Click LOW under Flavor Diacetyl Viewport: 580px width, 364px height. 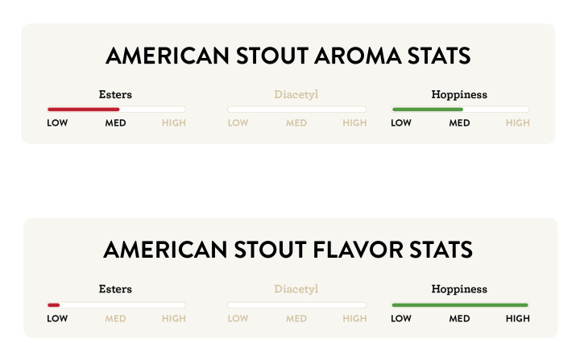point(238,319)
